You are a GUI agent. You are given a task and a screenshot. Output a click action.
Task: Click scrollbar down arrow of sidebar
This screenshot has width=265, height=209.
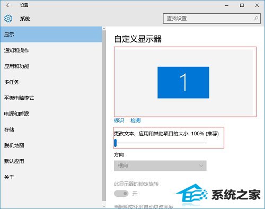click(x=104, y=206)
